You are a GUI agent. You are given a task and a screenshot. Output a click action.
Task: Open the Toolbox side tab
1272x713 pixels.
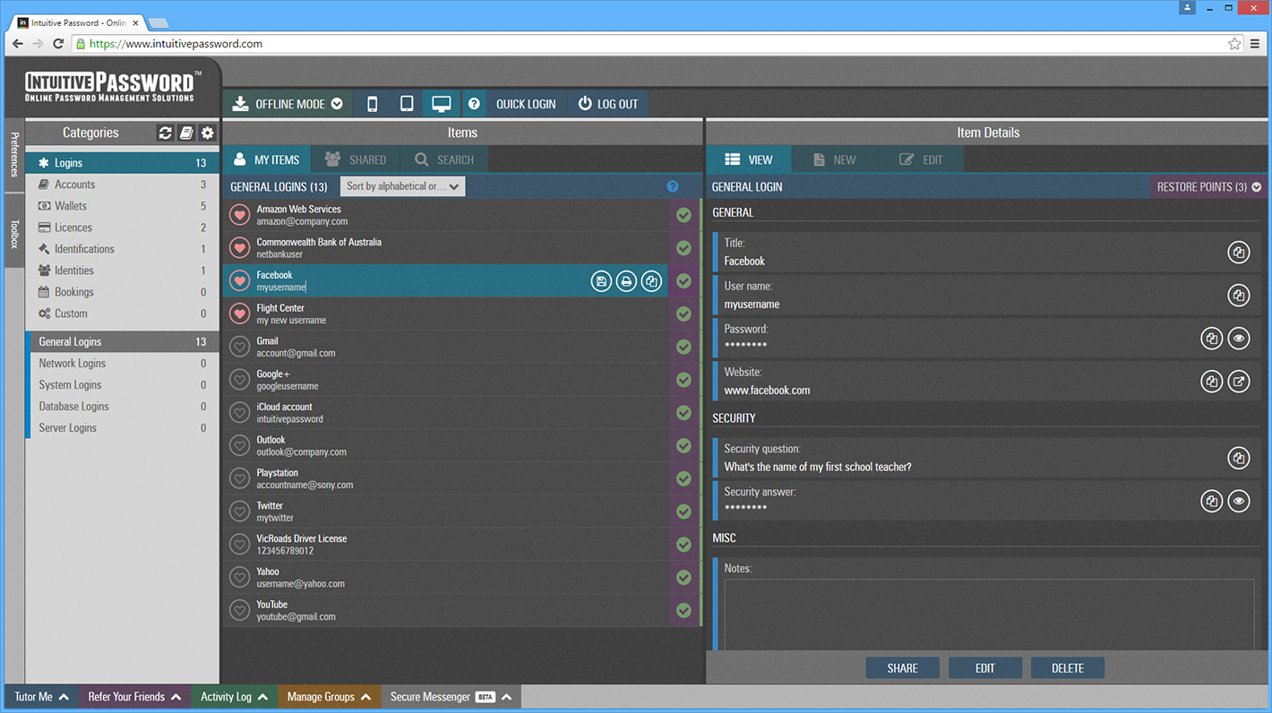[14, 230]
